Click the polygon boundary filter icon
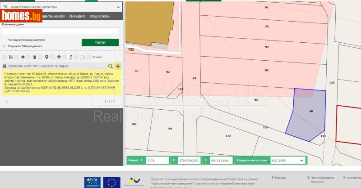The width and height of the screenshot is (361, 188). click(83, 57)
